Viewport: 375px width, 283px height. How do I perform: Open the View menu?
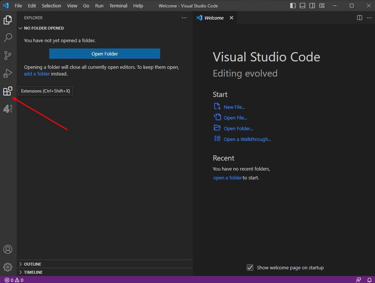click(72, 6)
